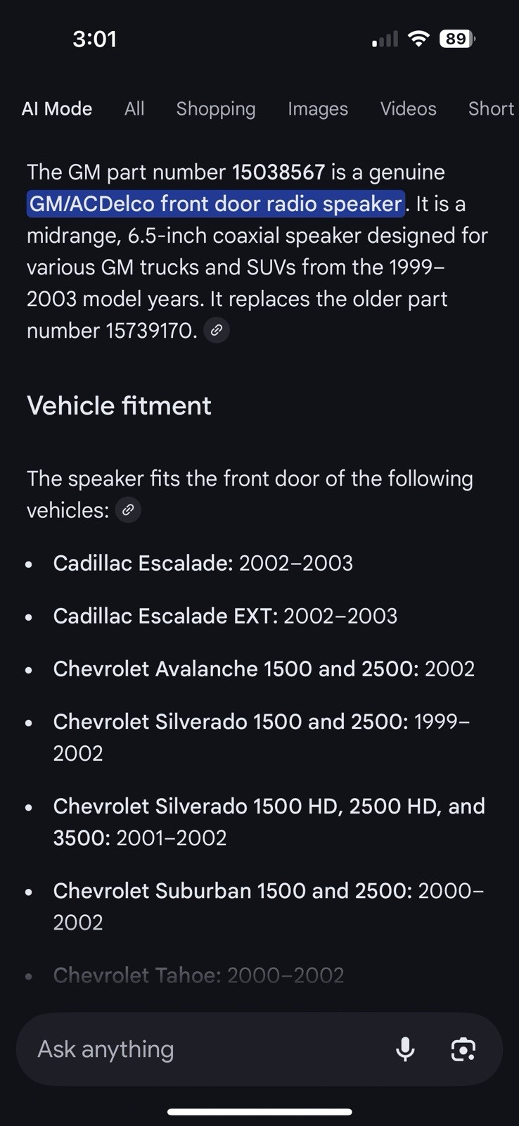Image resolution: width=519 pixels, height=1126 pixels.
Task: Open the Shopping tab
Action: pos(216,108)
